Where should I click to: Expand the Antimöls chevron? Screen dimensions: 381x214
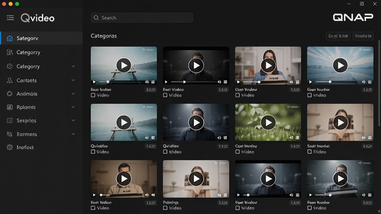click(x=73, y=94)
